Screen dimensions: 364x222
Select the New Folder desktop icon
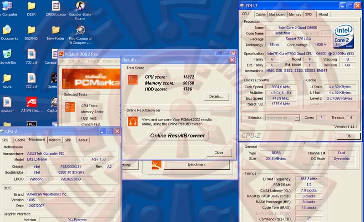[x=56, y=30]
